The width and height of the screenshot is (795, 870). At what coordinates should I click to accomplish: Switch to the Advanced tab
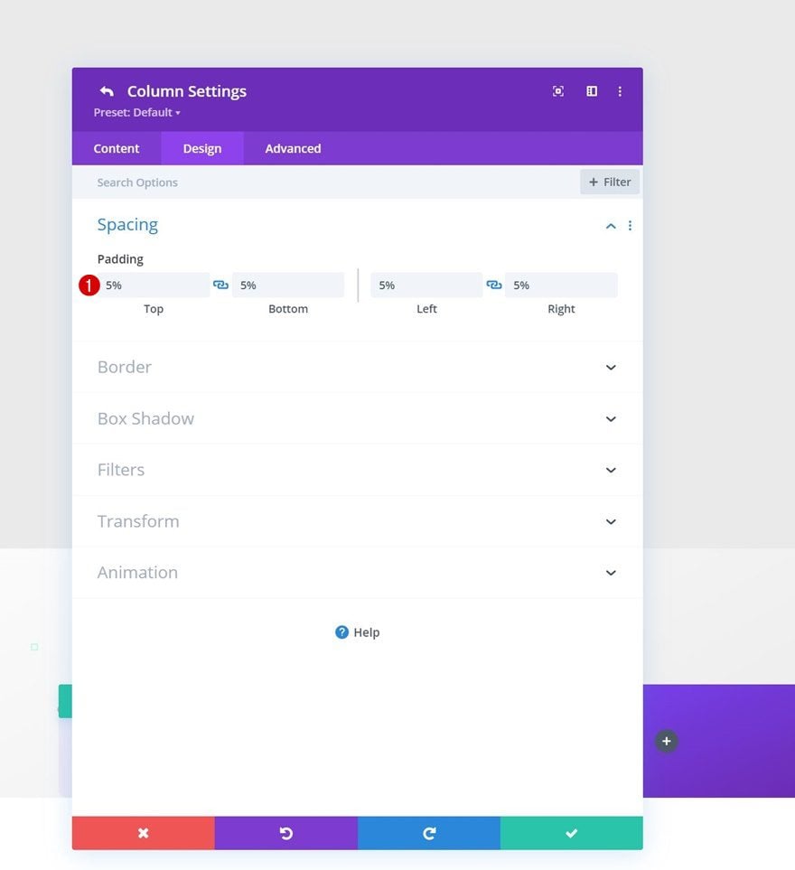(x=293, y=148)
